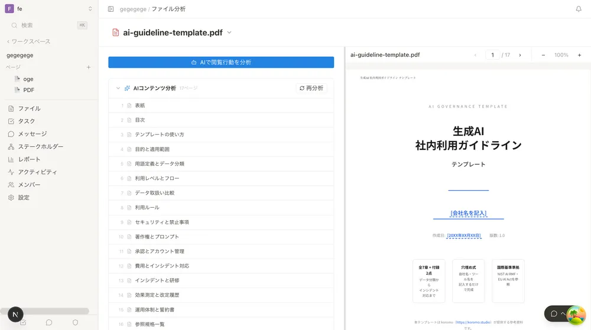The image size is (591, 330).
Task: Select row セキュリティと禁止事項
Action: click(221, 222)
